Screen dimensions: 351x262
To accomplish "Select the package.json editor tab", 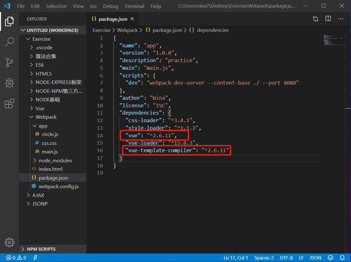I will point(113,19).
